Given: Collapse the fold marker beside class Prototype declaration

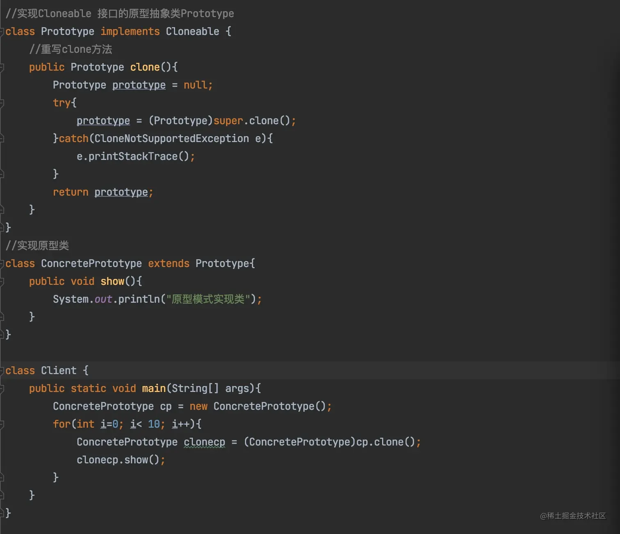Looking at the screenshot, I should click(2, 32).
